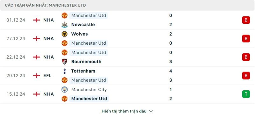Viewport: 255px width, 122px height.
Task: Click England flag icon for EFL match
Action: [37, 75]
